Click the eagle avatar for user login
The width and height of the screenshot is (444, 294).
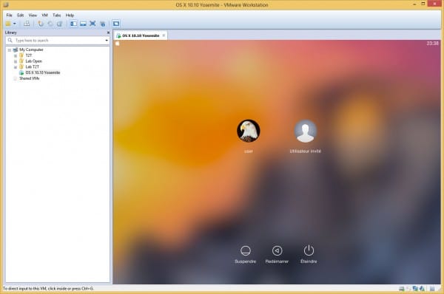249,131
